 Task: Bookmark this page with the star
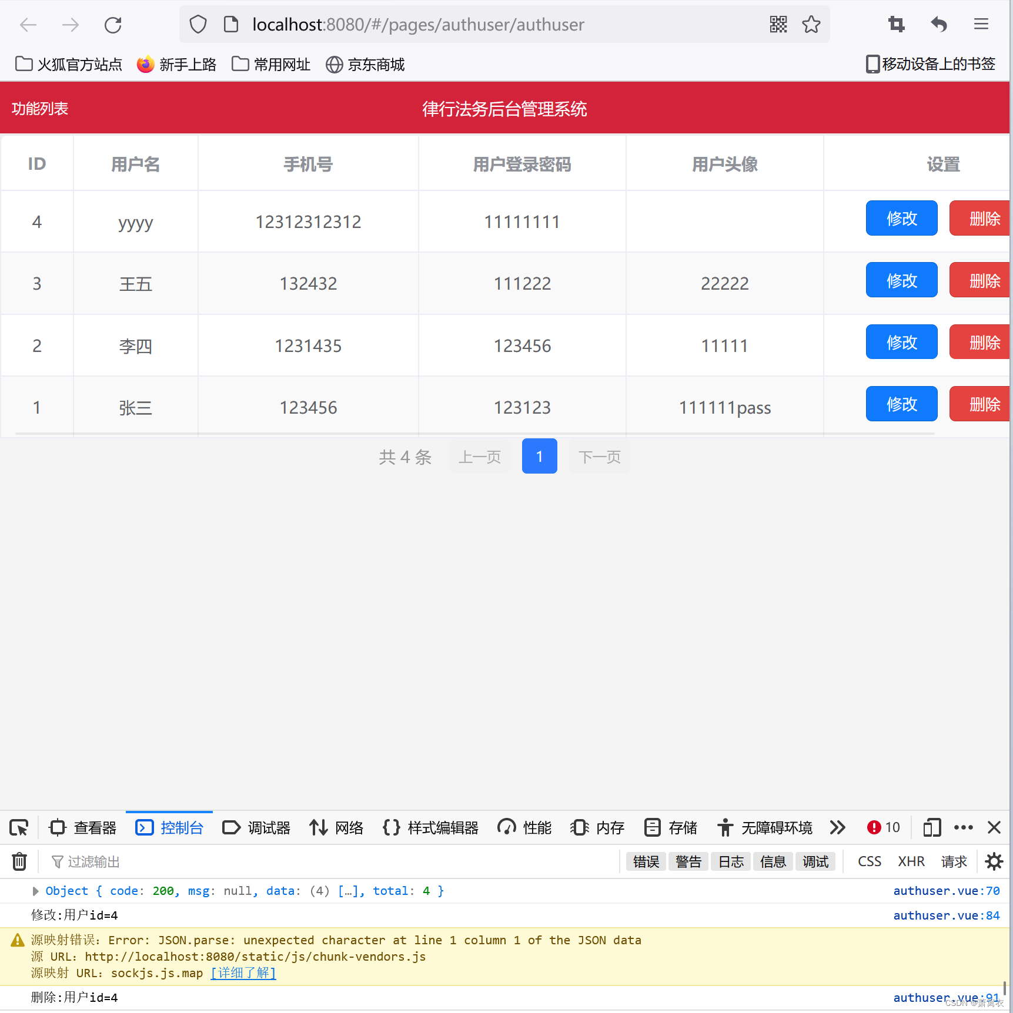[x=811, y=24]
